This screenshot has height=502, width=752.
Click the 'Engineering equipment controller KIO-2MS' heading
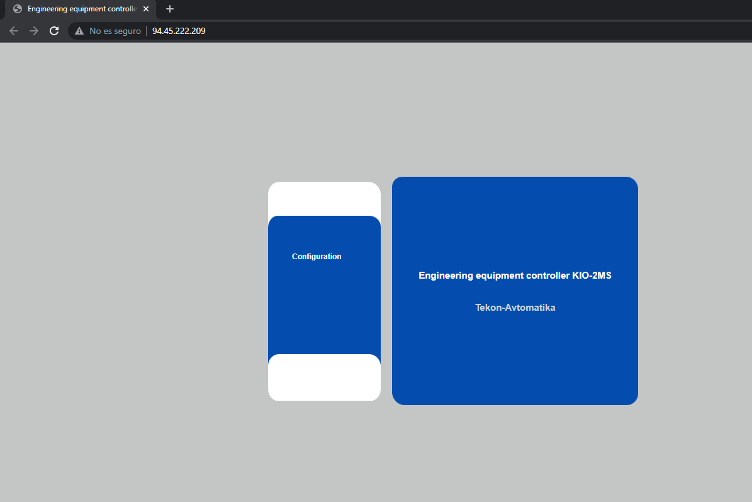[515, 275]
